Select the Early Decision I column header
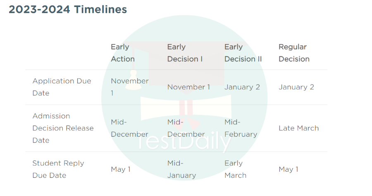372x196 pixels. [x=185, y=53]
